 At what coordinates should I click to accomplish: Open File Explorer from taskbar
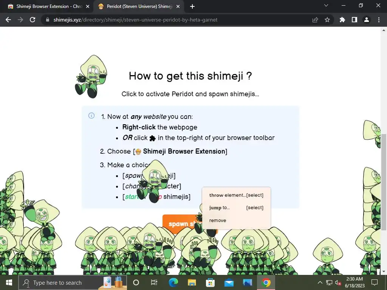[x=192, y=282]
